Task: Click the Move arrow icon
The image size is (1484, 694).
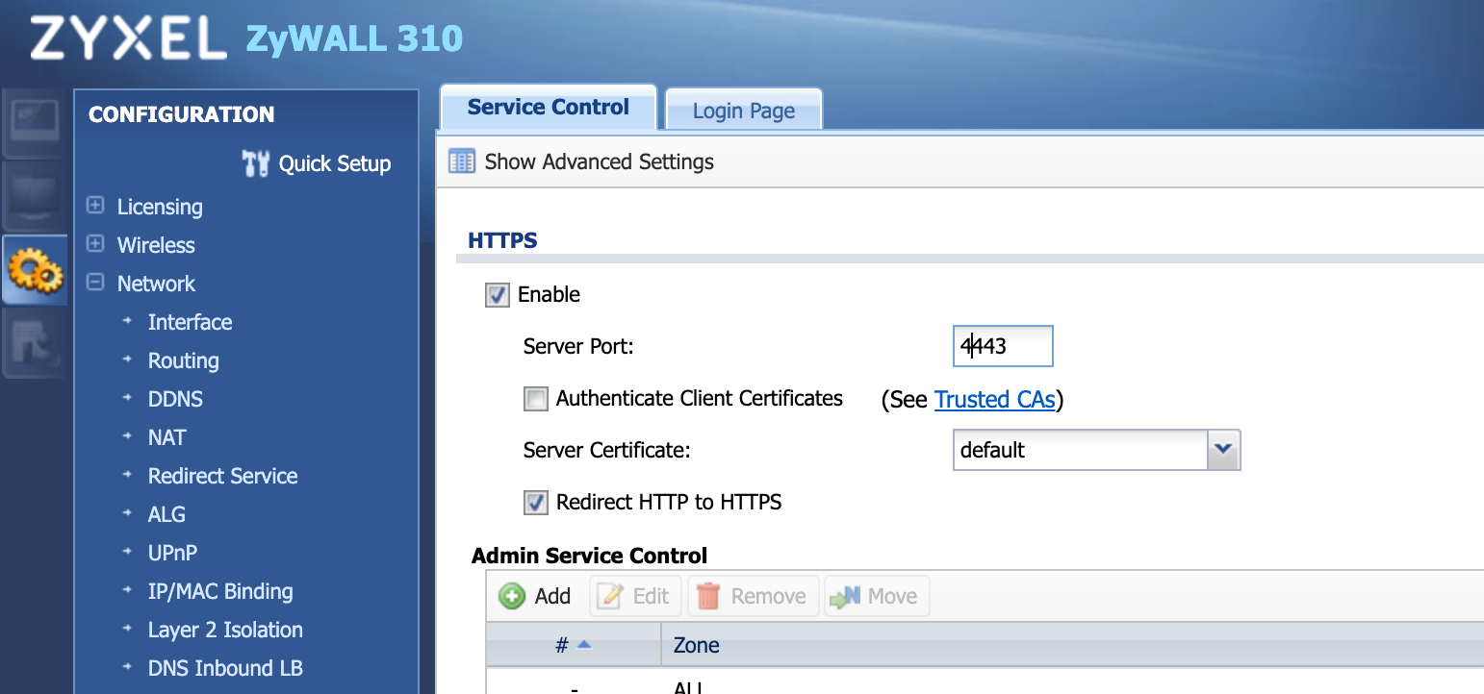Action: 844,597
